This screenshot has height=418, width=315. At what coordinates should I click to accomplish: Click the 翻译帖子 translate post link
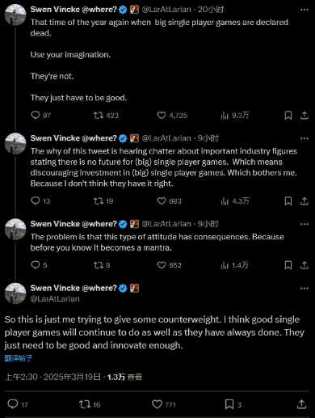pos(19,358)
